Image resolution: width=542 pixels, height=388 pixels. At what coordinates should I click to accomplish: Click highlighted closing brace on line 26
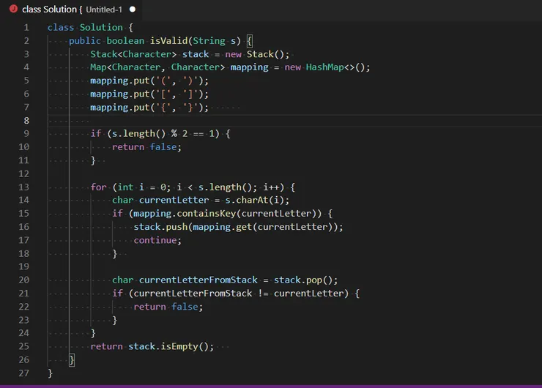click(72, 360)
